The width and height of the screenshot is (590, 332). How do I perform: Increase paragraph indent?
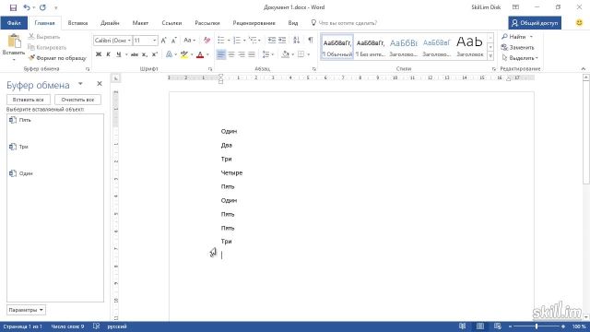(282, 41)
